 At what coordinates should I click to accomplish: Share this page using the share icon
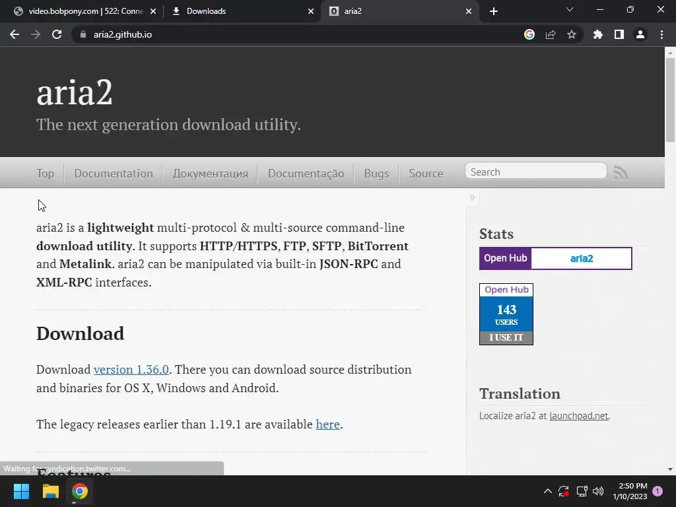[551, 34]
